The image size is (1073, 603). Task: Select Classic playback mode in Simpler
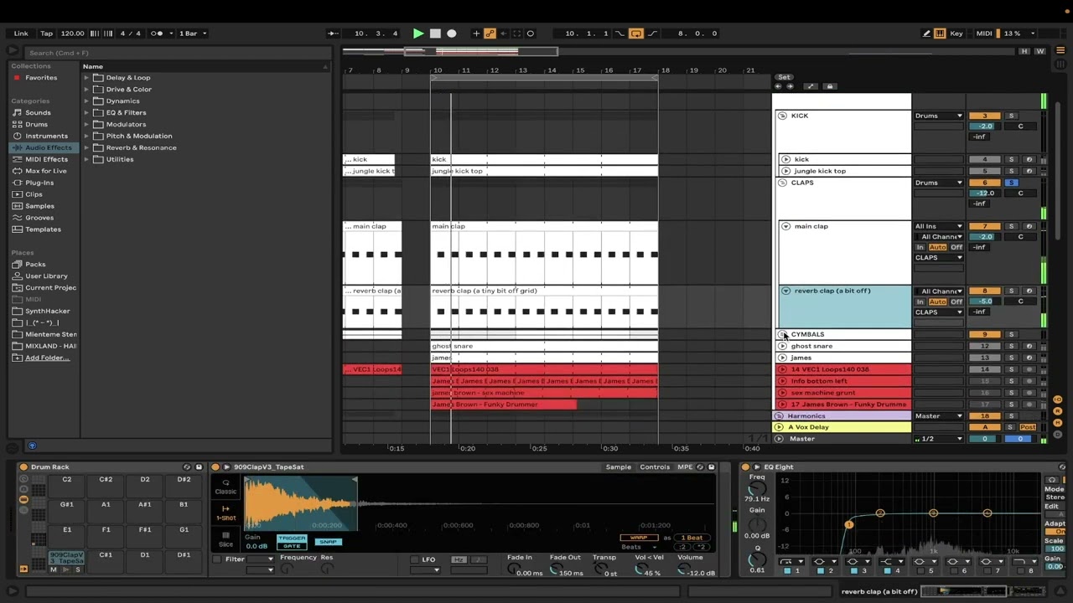point(225,487)
